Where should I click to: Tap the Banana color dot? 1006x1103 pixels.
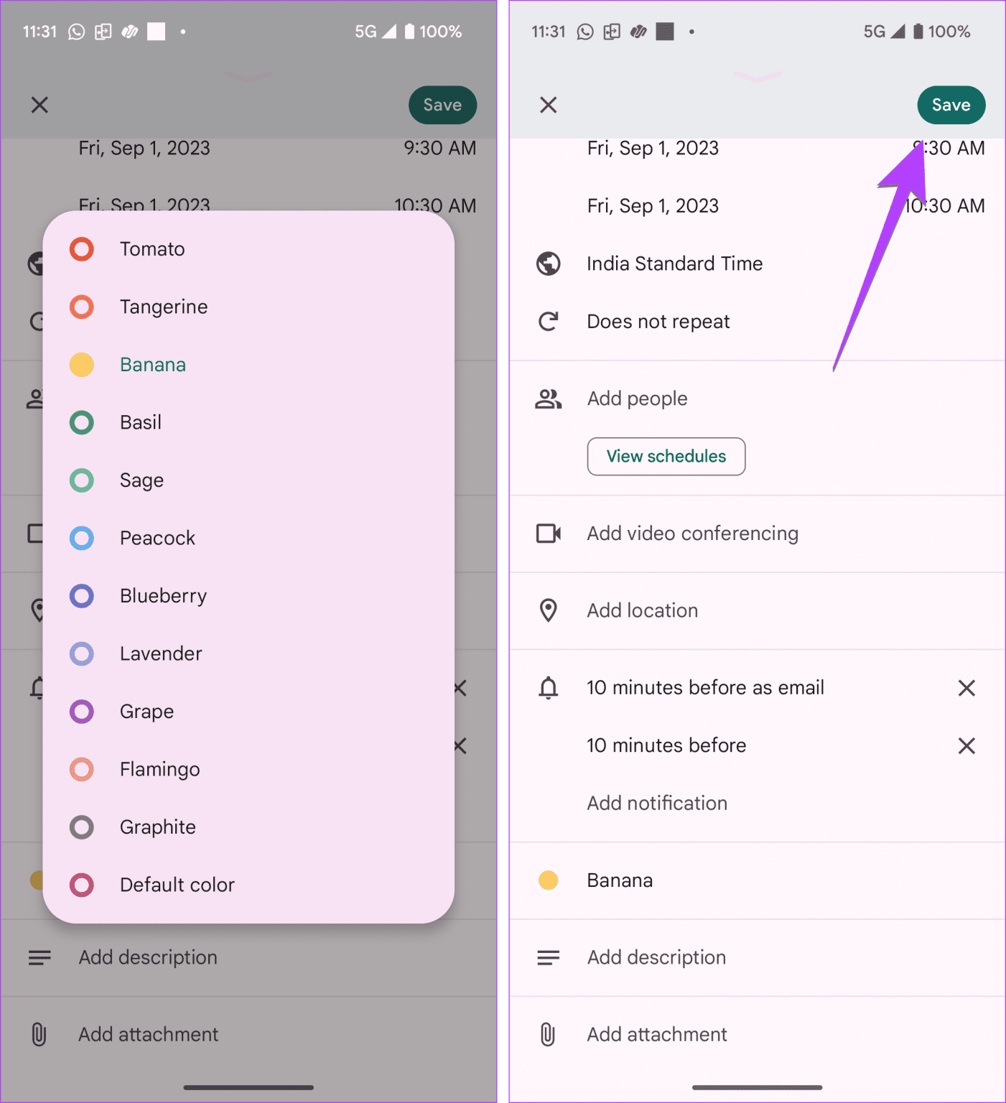click(x=548, y=880)
